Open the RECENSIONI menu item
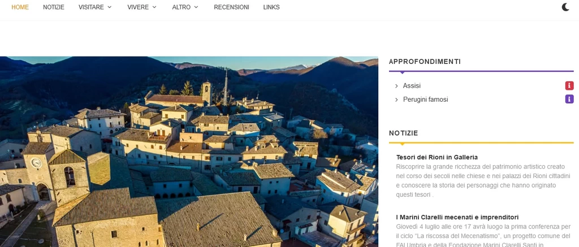The width and height of the screenshot is (579, 247). pyautogui.click(x=231, y=7)
